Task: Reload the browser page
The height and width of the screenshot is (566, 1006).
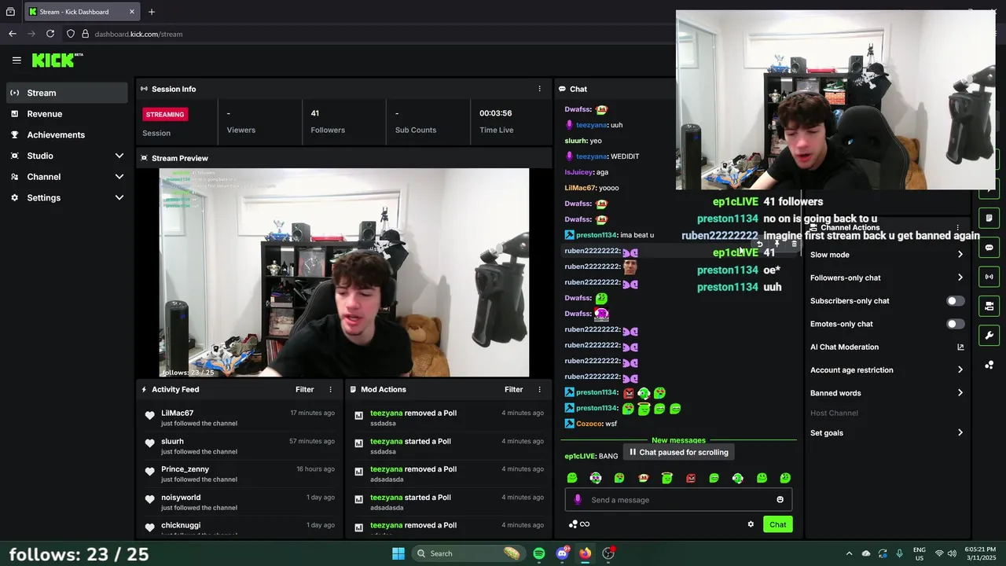Action: pos(50,34)
